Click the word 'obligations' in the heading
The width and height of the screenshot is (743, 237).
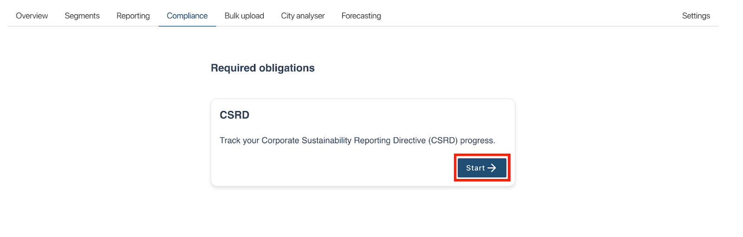tap(287, 68)
